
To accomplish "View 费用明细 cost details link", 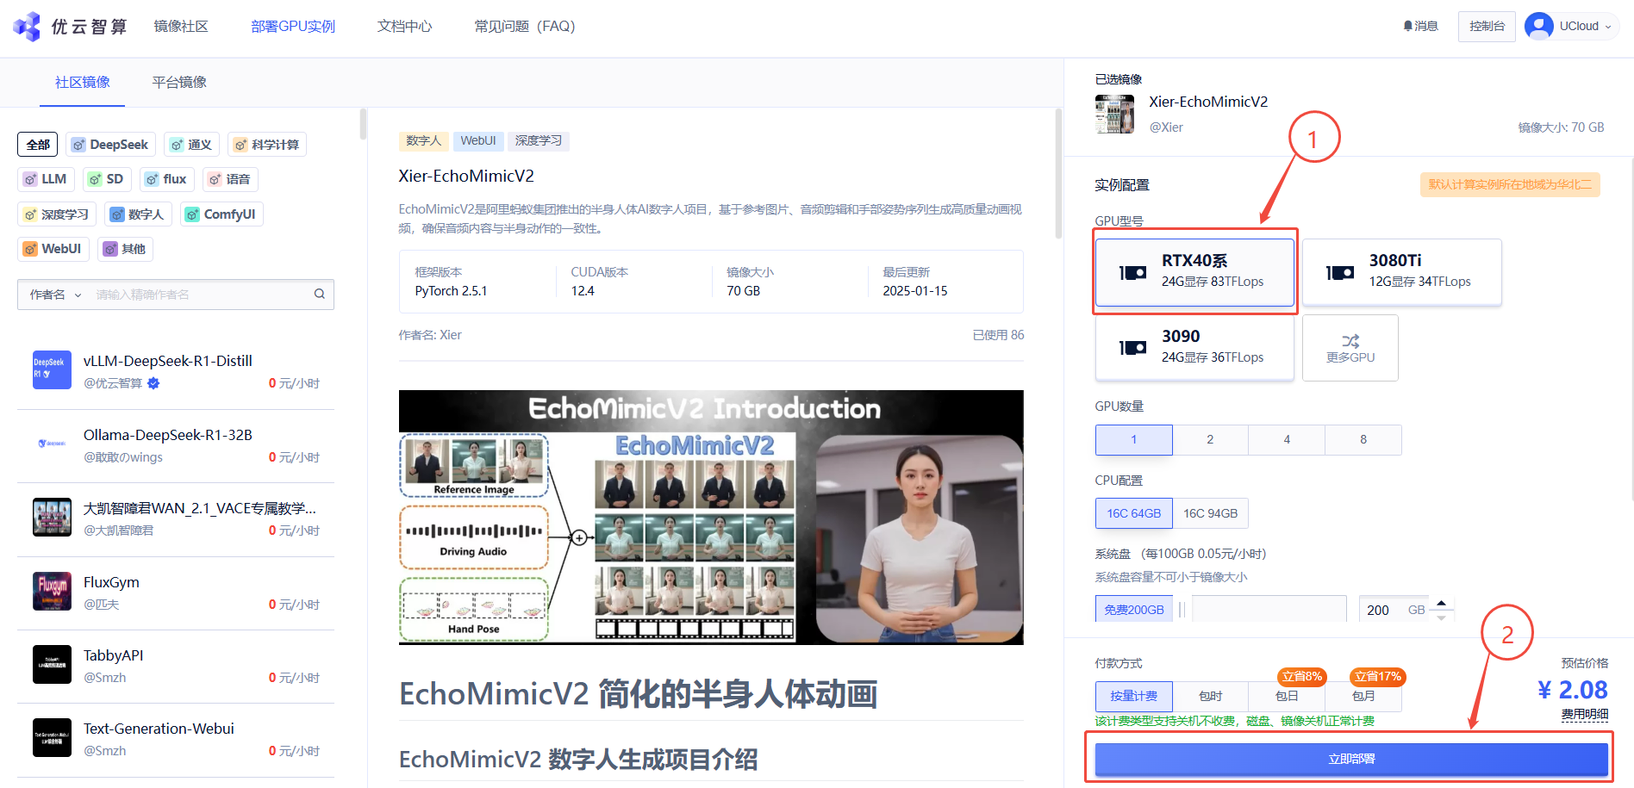I will click(1584, 715).
